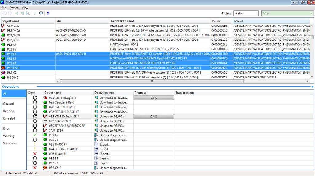Click the horizontal scrollbar thumb of the device table
This screenshot has height=176, width=315.
pos(152,81)
